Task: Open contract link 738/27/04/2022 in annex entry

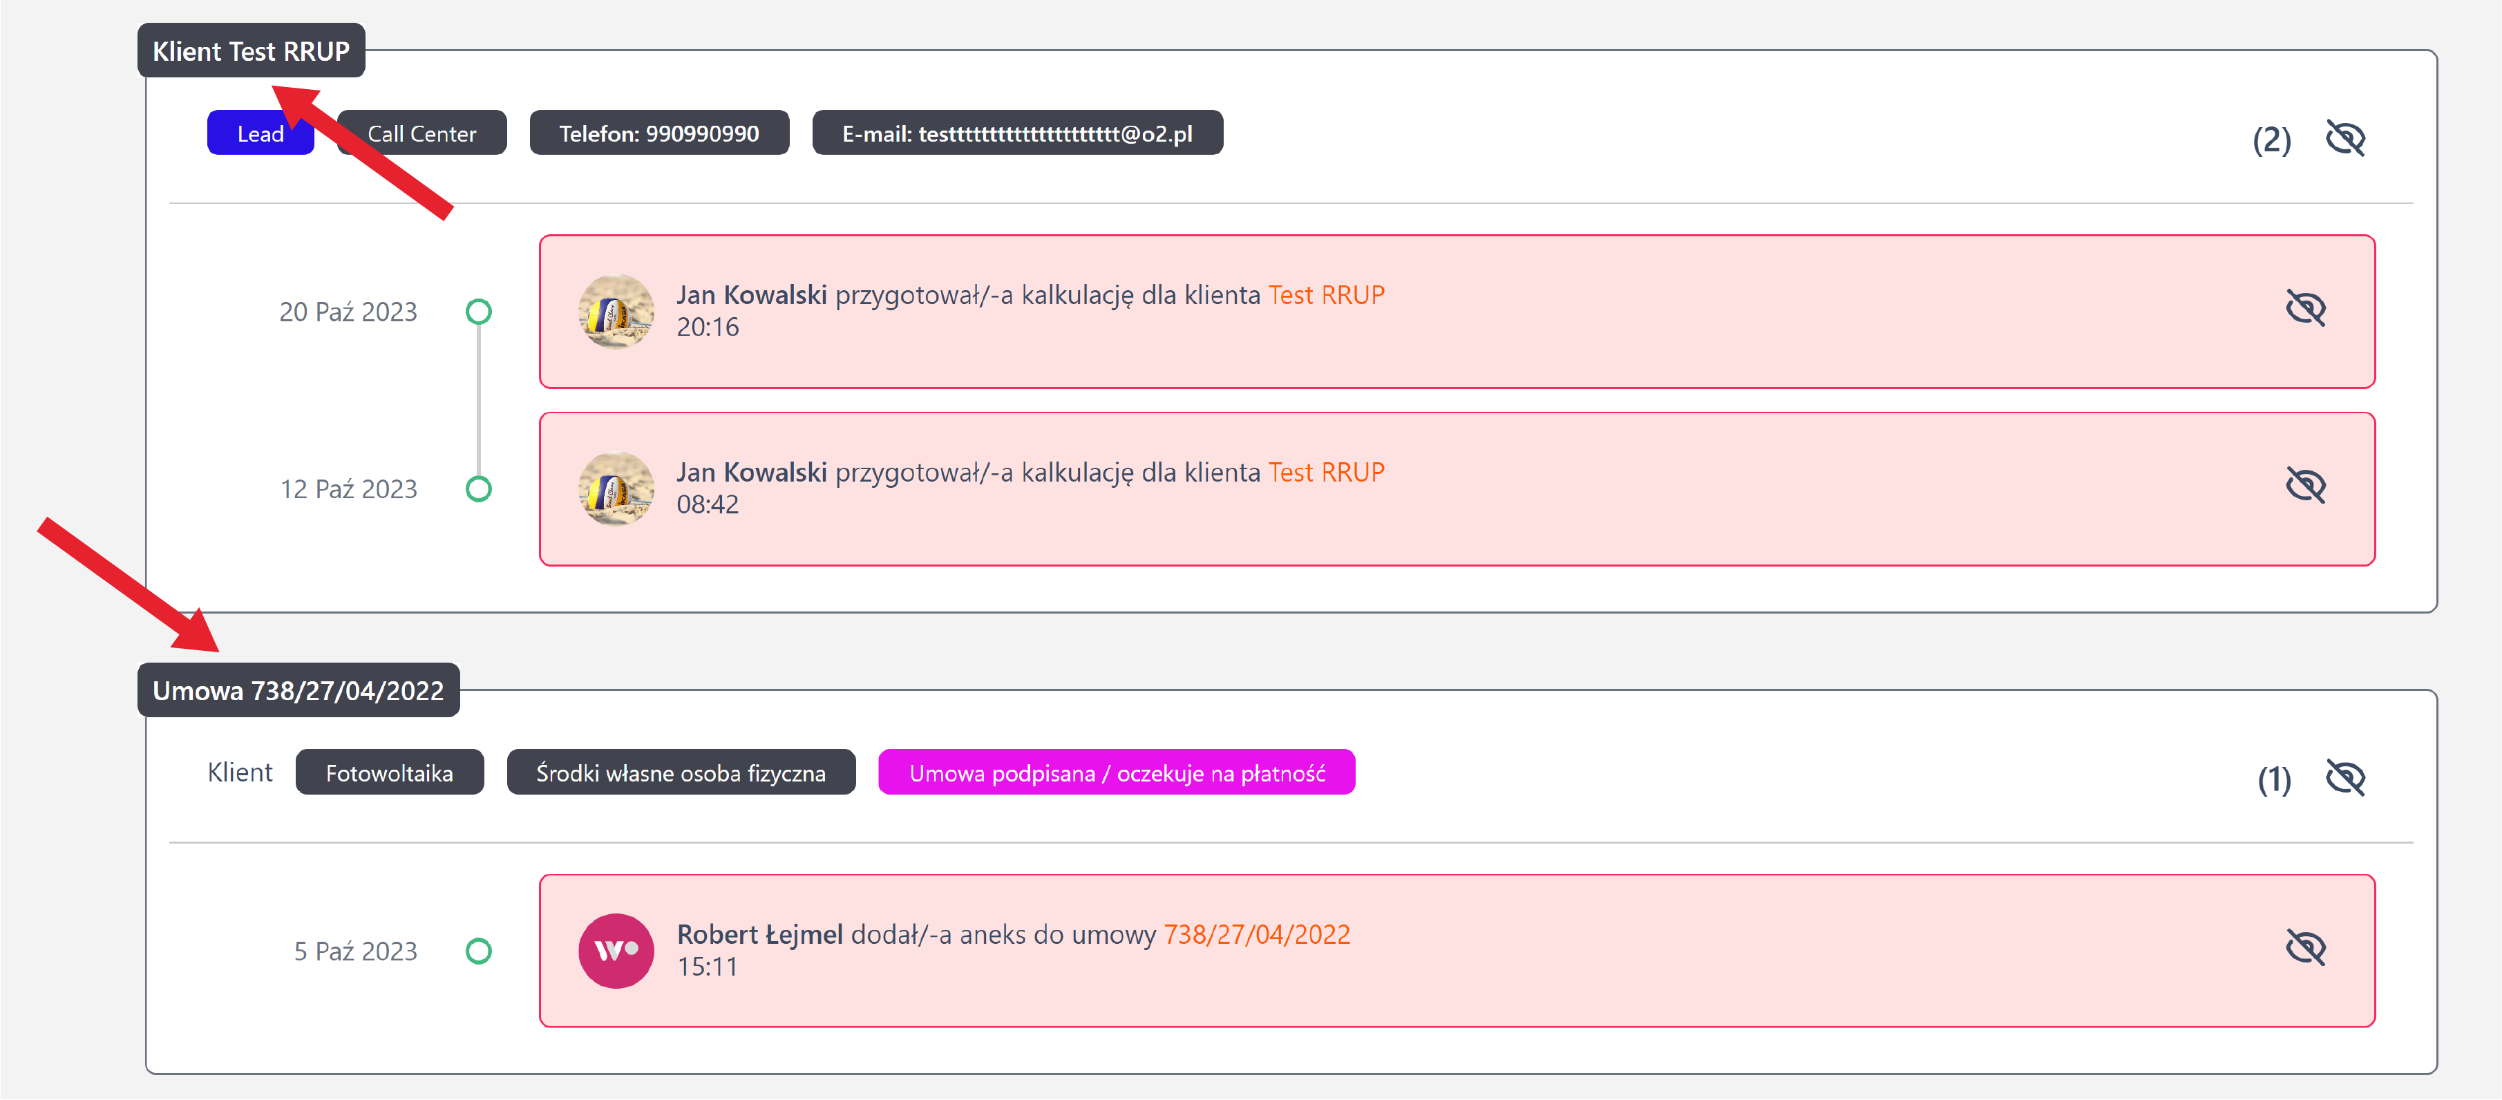Action: (x=1256, y=935)
